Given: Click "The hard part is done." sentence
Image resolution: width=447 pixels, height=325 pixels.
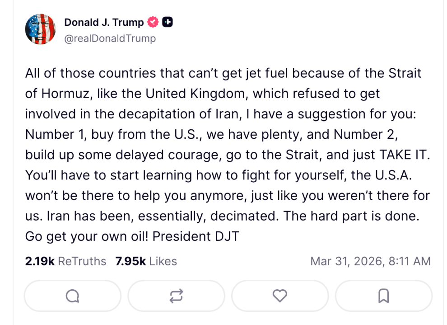Looking at the screenshot, I should click(x=351, y=216).
